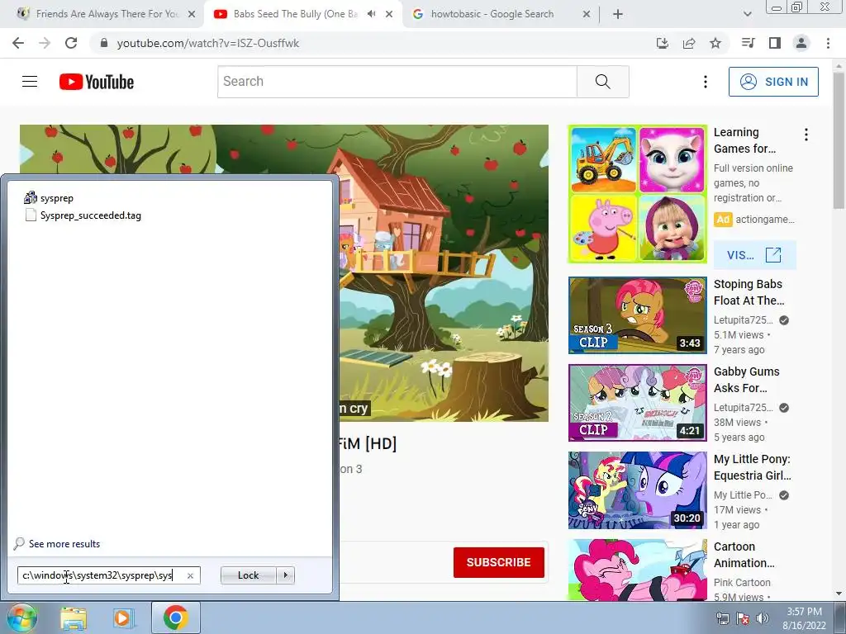Image resolution: width=846 pixels, height=634 pixels.
Task: Launch Windows Media Player from taskbar
Action: point(123,617)
